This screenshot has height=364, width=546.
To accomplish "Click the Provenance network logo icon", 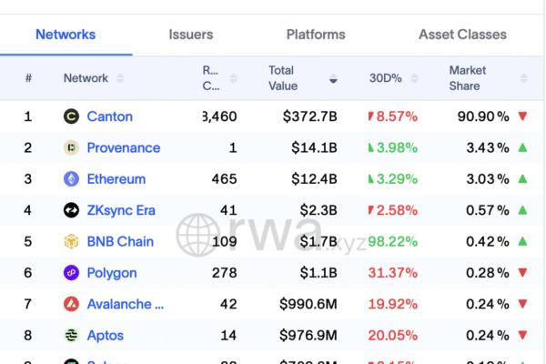I will pos(71,147).
